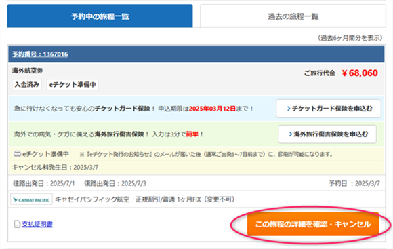Open reservation number 1367016 link
This screenshot has width=393, height=249.
pos(40,54)
